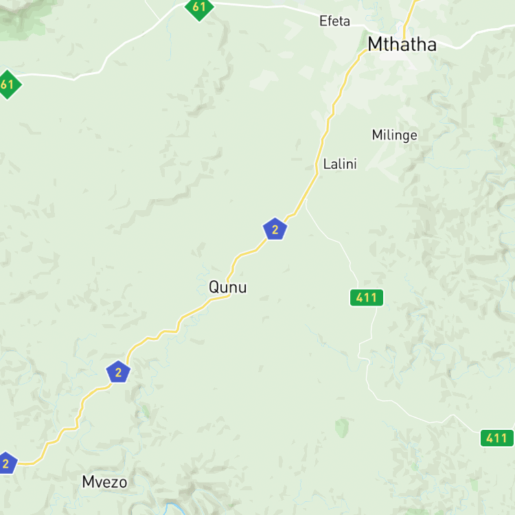
Task: Select the Lalini label beside the N2
Action: point(340,164)
